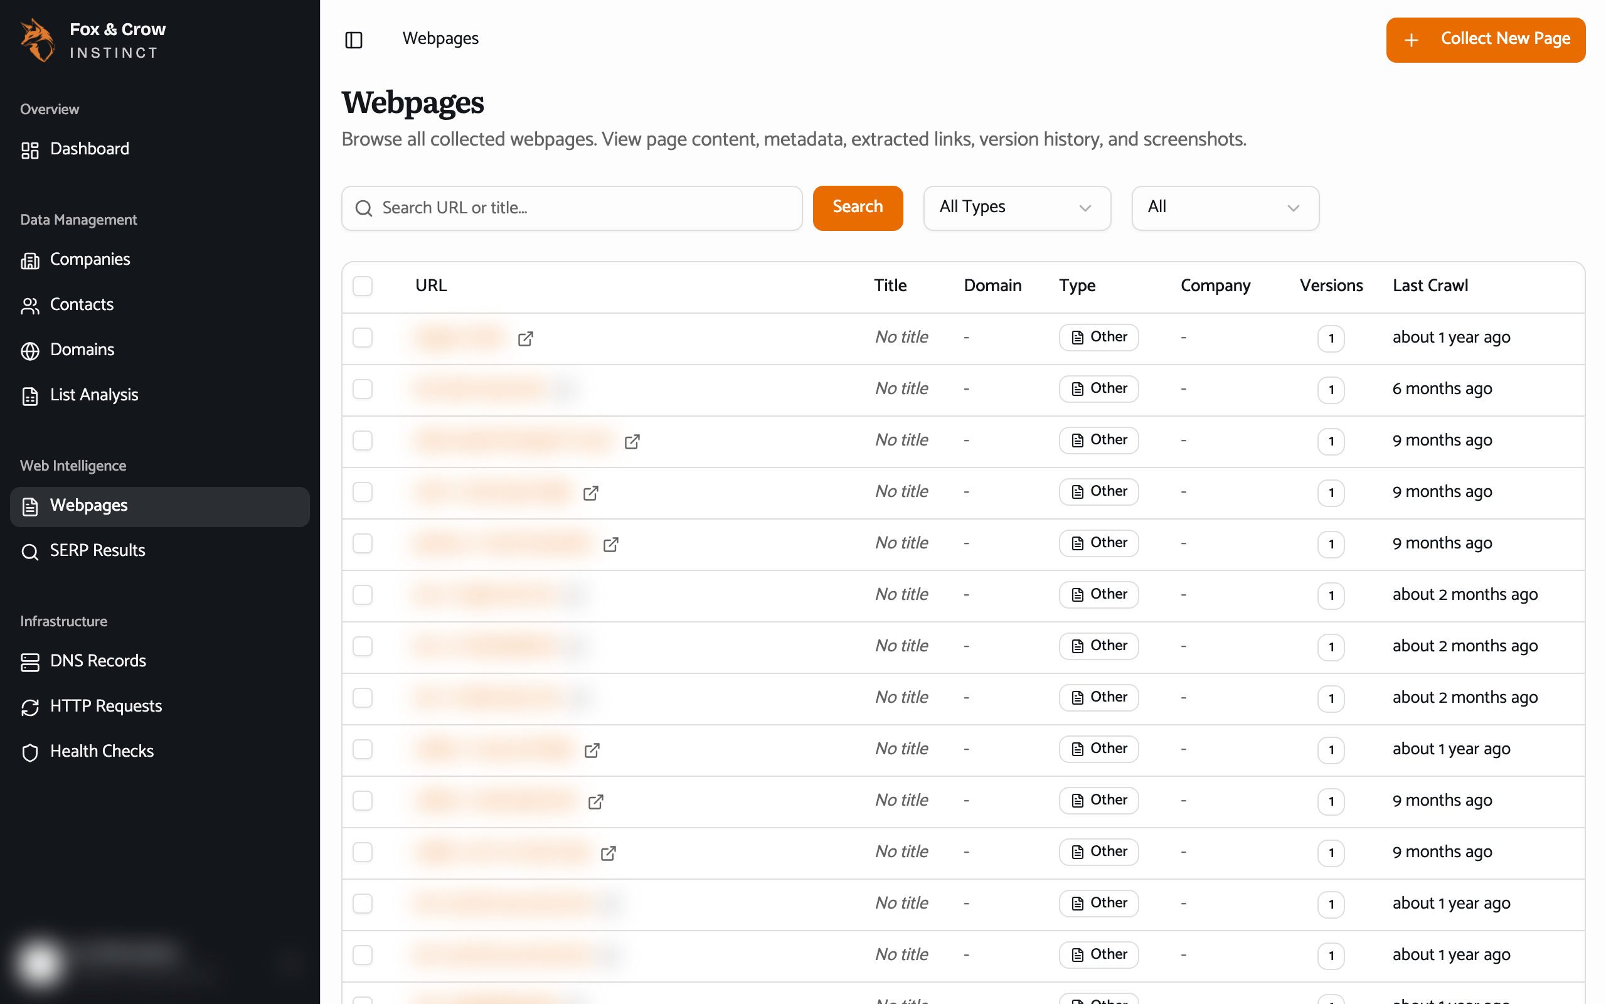Image resolution: width=1606 pixels, height=1004 pixels.
Task: Open HTTP Requests in sidebar
Action: tap(159, 707)
